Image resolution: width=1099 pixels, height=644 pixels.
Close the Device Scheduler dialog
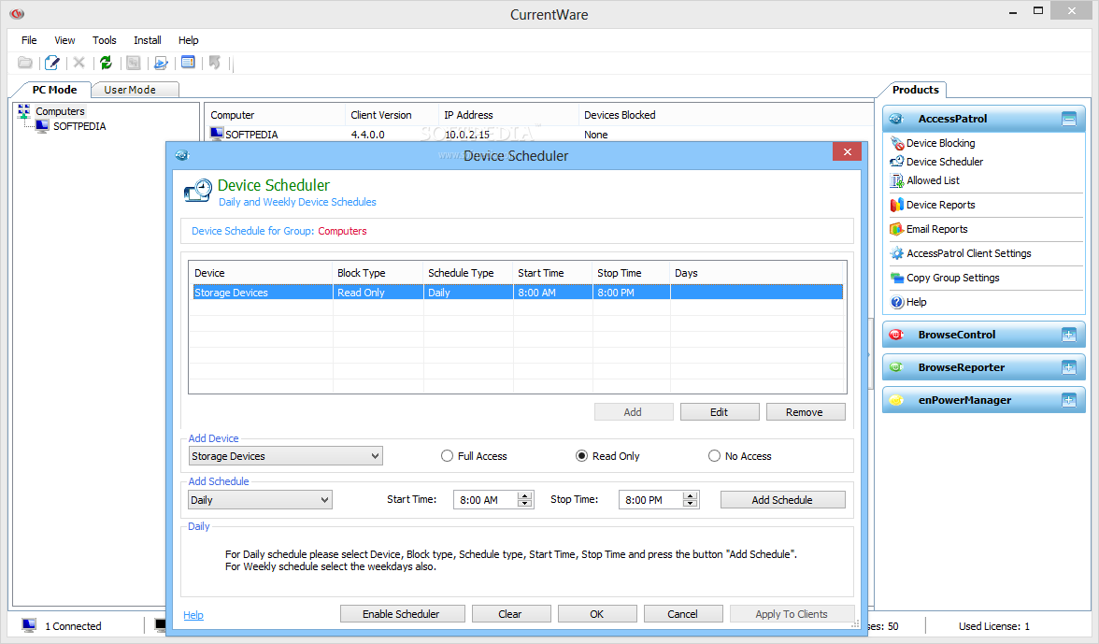848,152
